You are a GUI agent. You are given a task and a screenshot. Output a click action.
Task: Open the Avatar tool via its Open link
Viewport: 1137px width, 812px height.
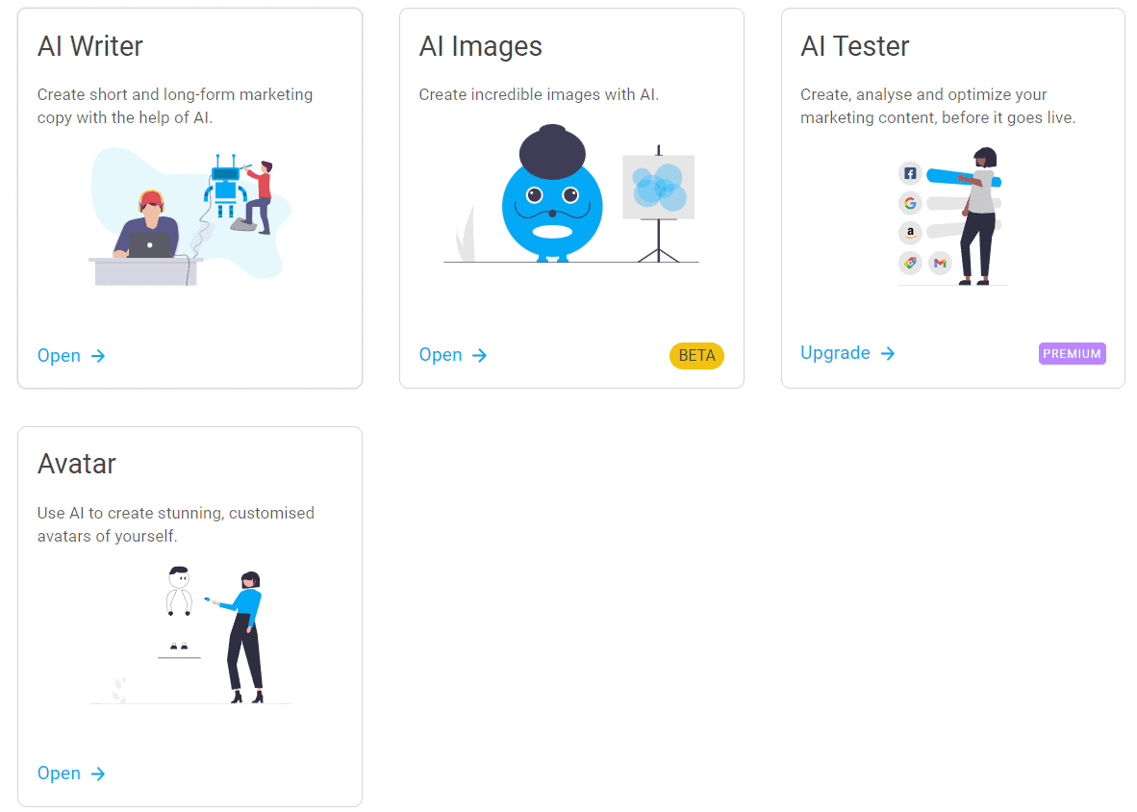pyautogui.click(x=60, y=774)
